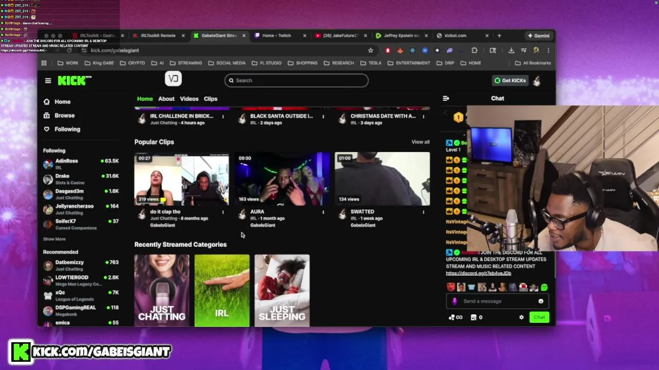This screenshot has height=370, width=659.
Task: Open the Chrome three-dot menu
Action: 548,50
